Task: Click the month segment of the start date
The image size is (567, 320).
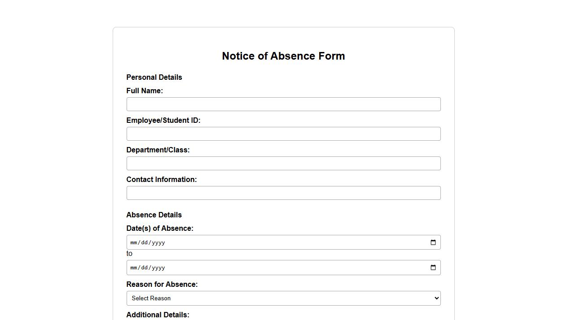Action: (x=133, y=242)
